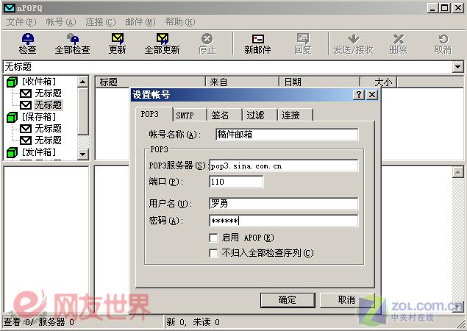The image size is (467, 331).
Task: Click folder tree scroll down arrow
Action: click(83, 154)
